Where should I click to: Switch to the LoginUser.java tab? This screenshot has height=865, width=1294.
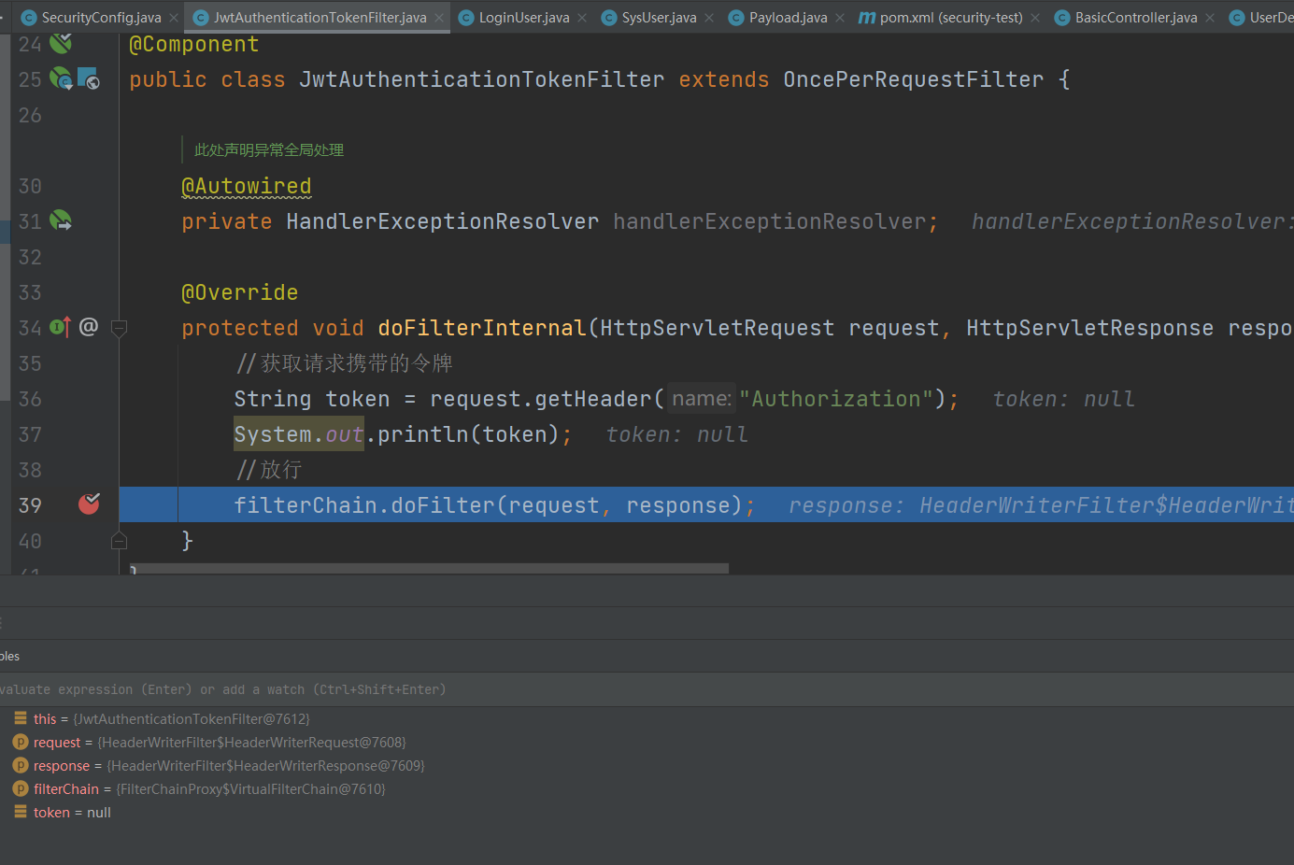(x=523, y=18)
